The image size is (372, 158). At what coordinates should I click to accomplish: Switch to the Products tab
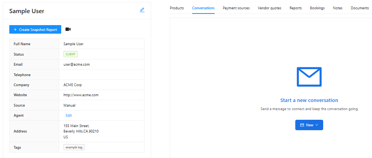[177, 8]
